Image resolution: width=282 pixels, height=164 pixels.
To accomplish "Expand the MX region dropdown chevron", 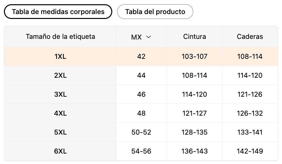I will coord(149,37).
